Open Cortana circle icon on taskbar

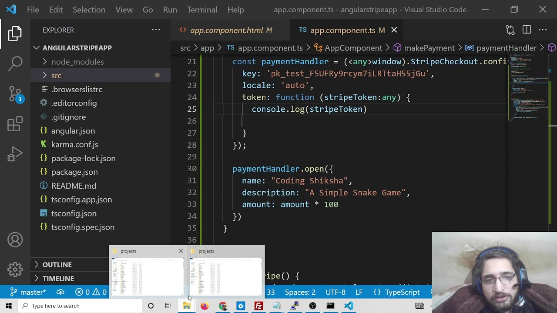[x=151, y=306]
